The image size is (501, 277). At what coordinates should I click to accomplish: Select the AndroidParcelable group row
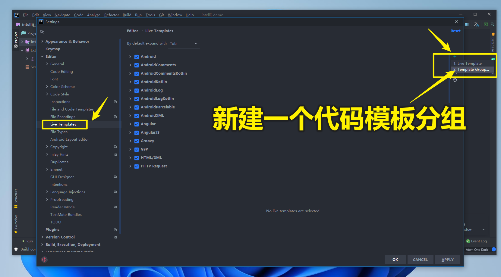[x=158, y=107]
